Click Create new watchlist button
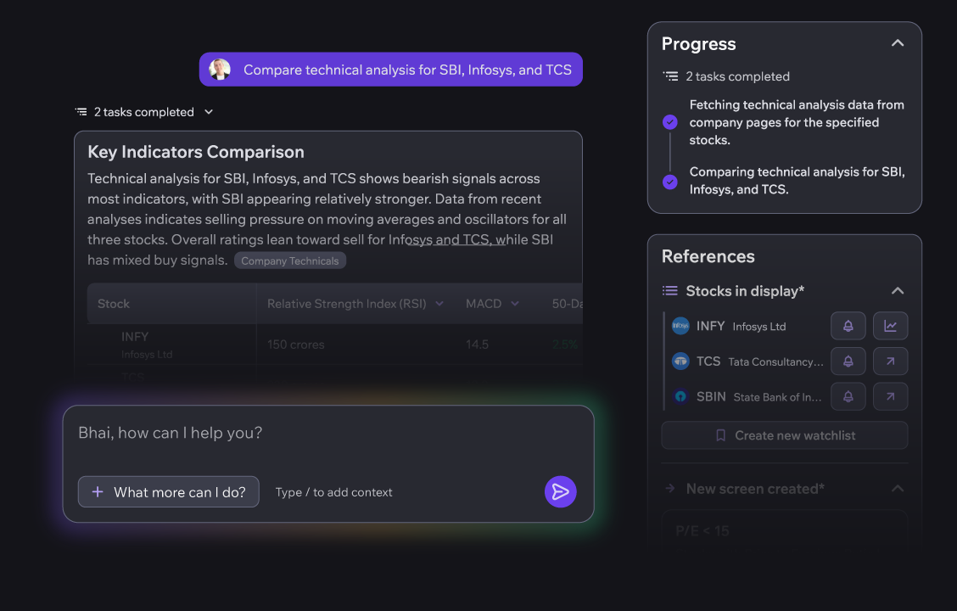Image resolution: width=957 pixels, height=611 pixels. point(784,435)
